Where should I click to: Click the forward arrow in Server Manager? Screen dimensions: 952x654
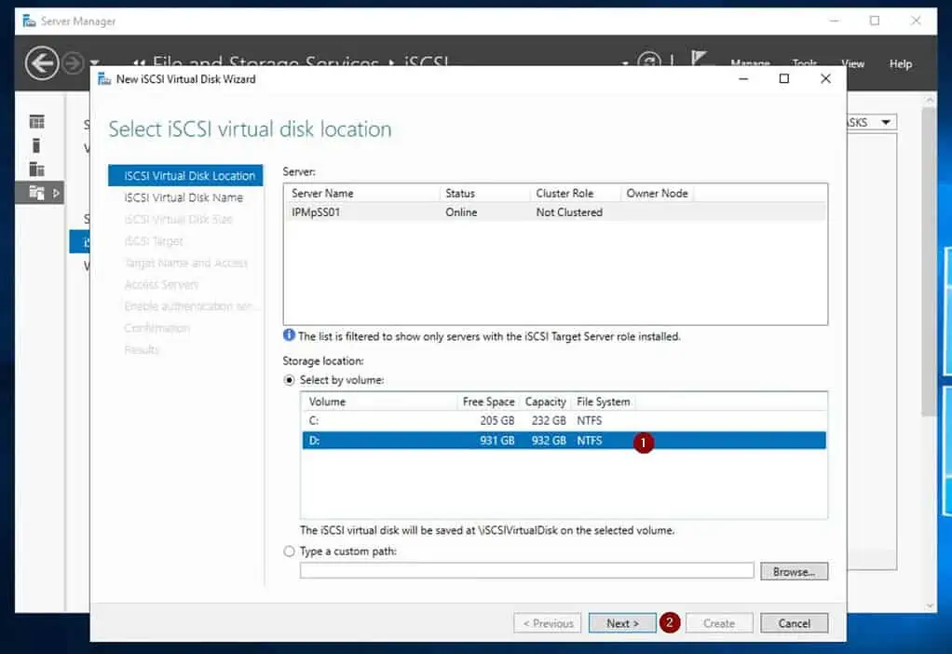point(74,63)
